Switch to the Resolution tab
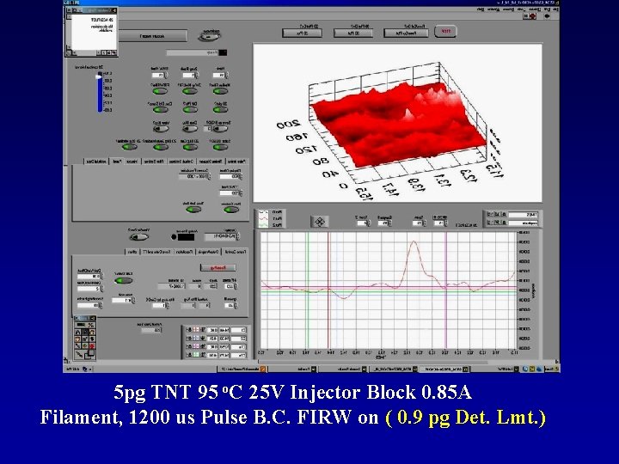Image resolution: width=619 pixels, height=464 pixels. click(184, 251)
